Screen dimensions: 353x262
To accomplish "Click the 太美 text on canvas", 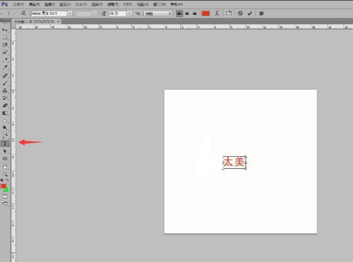I will click(x=234, y=162).
